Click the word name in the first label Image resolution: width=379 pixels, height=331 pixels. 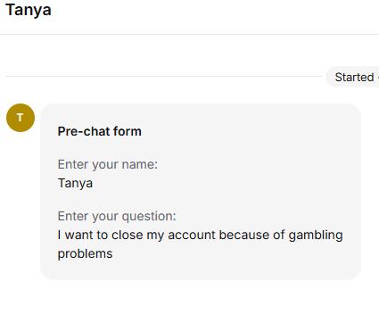tap(140, 164)
